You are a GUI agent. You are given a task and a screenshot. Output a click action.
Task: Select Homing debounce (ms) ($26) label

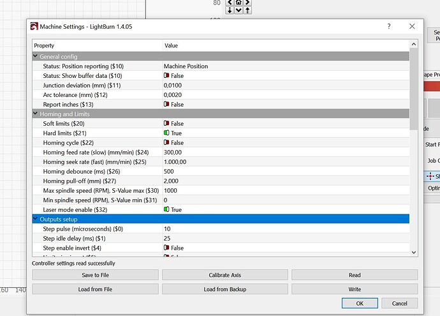tap(82, 171)
